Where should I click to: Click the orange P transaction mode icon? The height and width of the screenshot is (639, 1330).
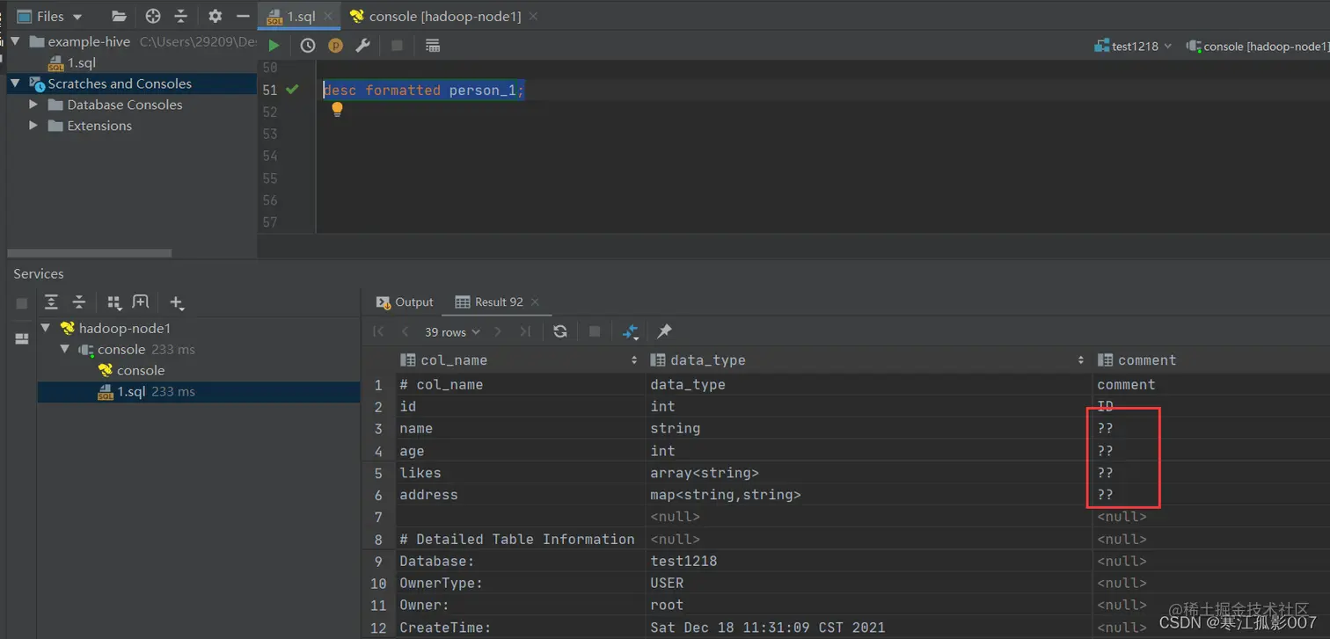335,46
